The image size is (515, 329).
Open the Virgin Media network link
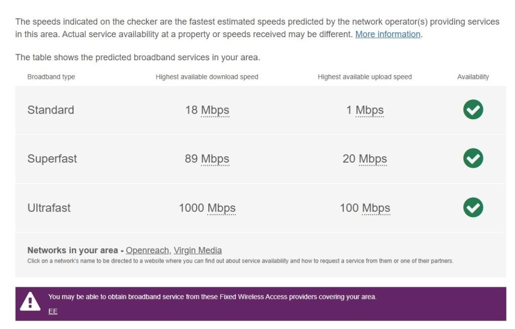(198, 250)
